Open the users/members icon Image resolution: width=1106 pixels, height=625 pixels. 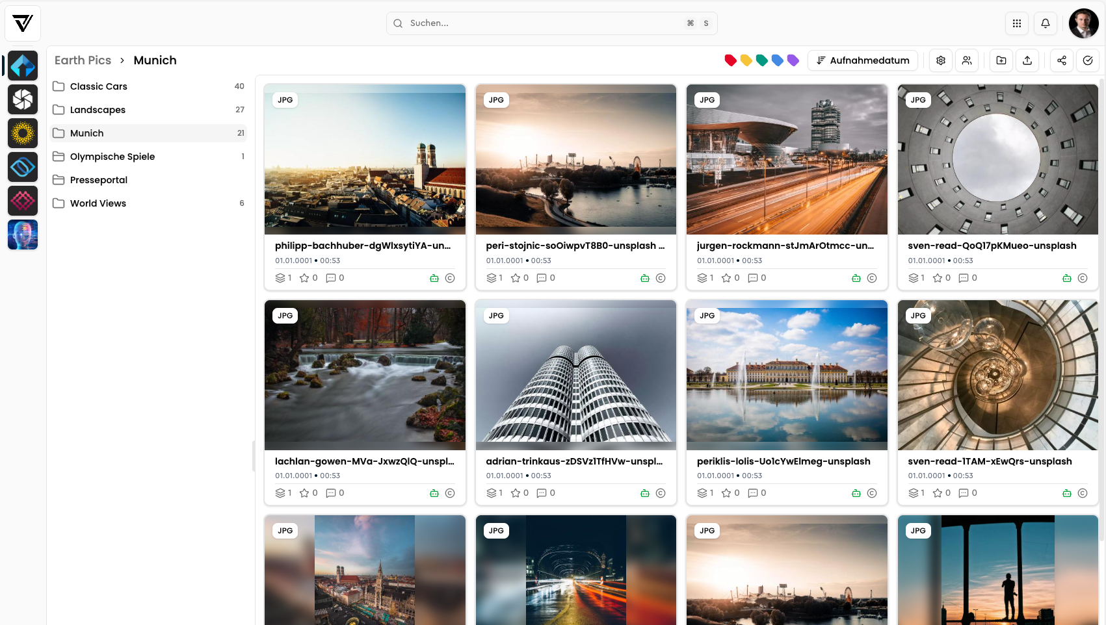coord(967,60)
